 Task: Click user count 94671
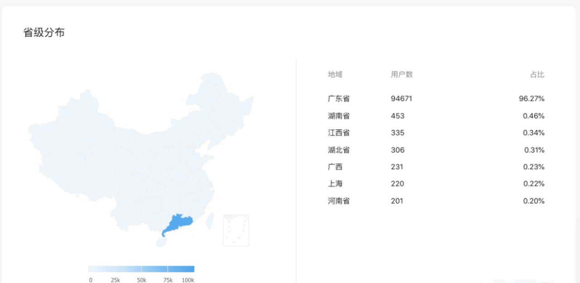tap(401, 98)
